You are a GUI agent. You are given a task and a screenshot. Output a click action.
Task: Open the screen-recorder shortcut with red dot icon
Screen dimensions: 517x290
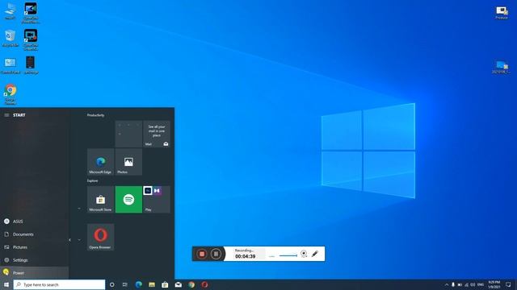pyautogui.click(x=31, y=39)
